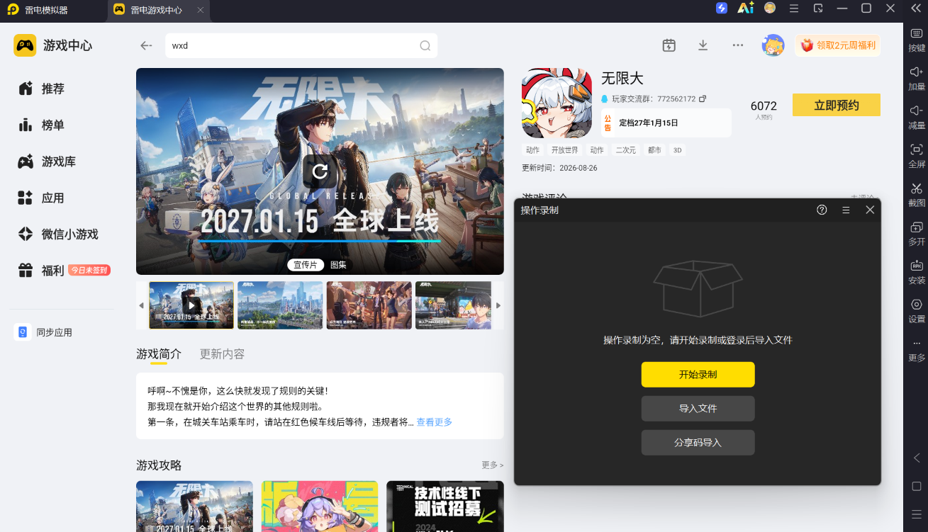This screenshot has width=928, height=532.
Task: Open the keyboard mapping 按键 tool
Action: tap(917, 33)
